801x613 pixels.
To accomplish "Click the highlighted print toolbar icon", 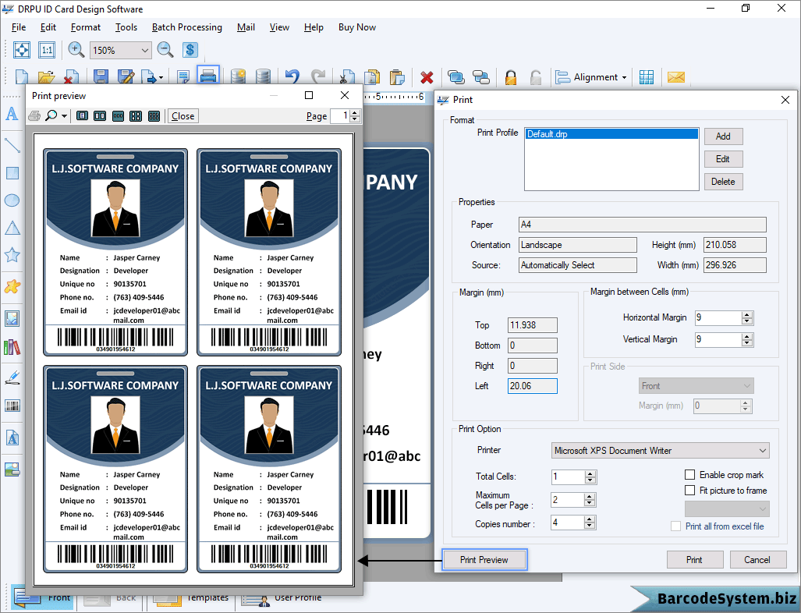I will point(208,76).
